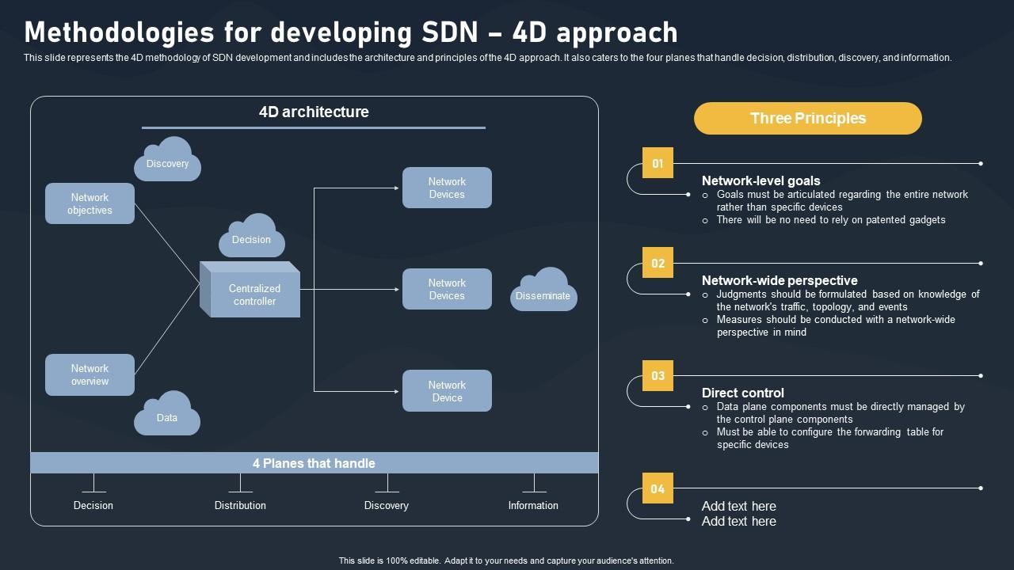This screenshot has height=570, width=1014.
Task: Select the Data cloud icon
Action: click(x=167, y=415)
